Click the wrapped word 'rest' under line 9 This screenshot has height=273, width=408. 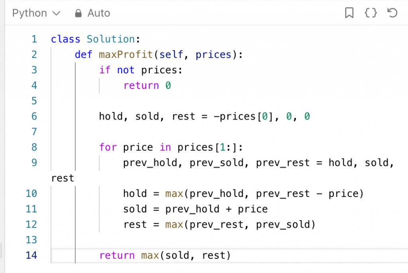point(63,178)
